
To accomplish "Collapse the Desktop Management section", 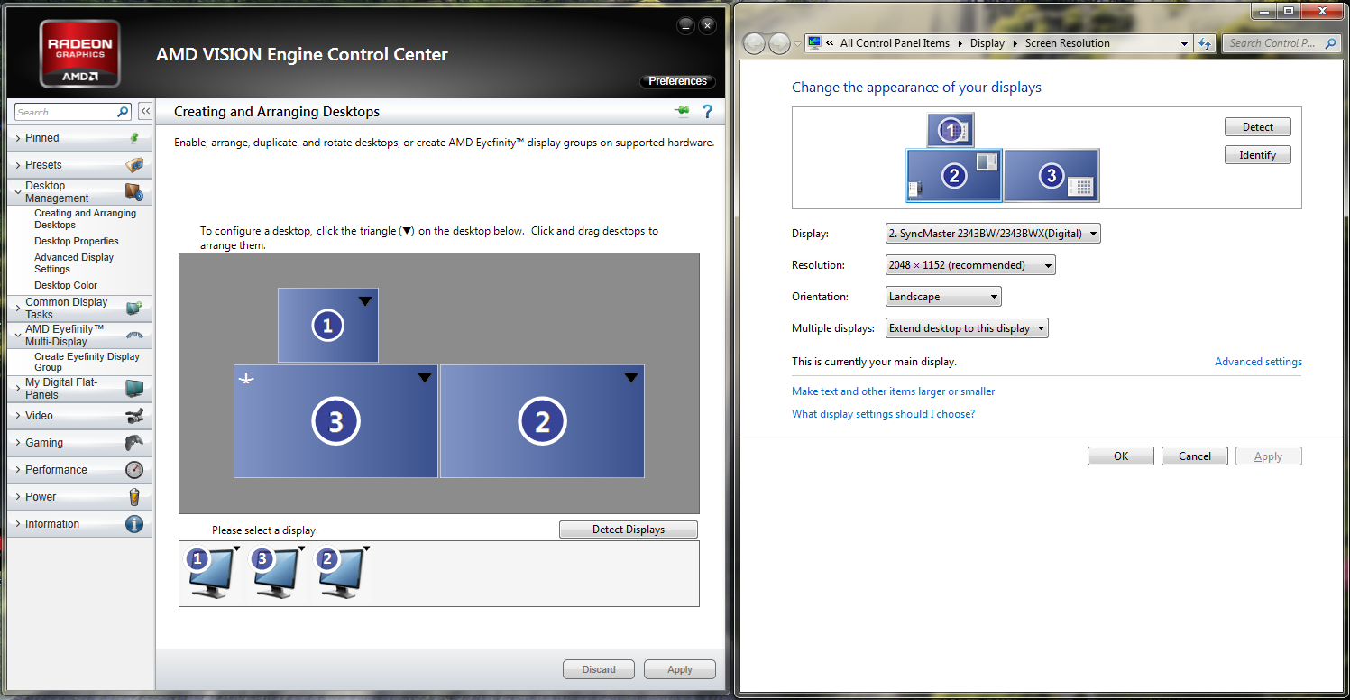I will 18,192.
